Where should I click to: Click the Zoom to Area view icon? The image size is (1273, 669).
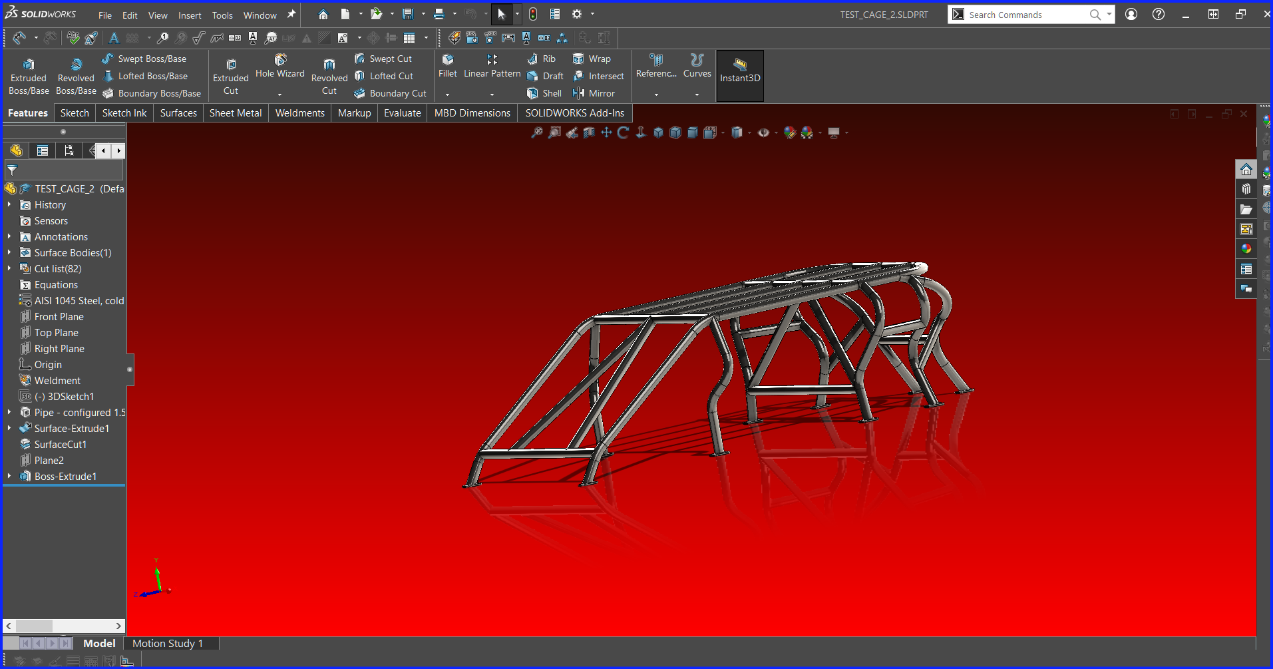pyautogui.click(x=554, y=132)
